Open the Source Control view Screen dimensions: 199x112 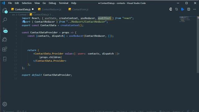[x=5, y=30]
